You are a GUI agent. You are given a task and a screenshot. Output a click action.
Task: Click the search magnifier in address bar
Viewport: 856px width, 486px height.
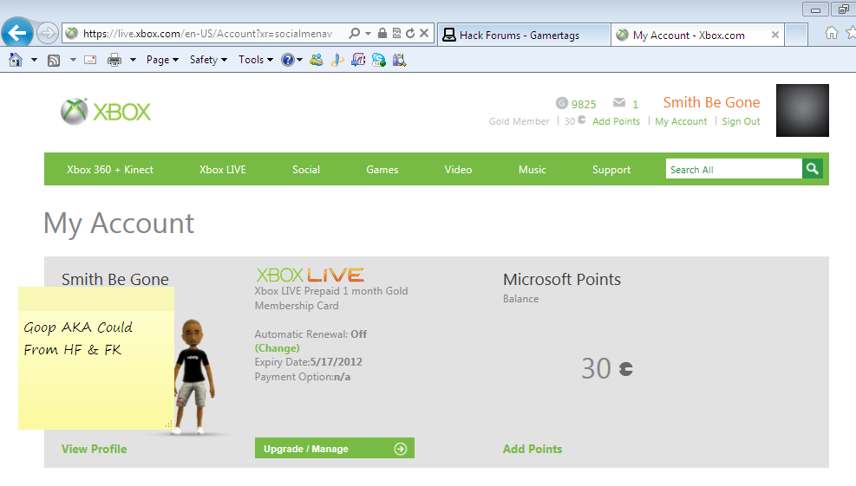tap(355, 33)
